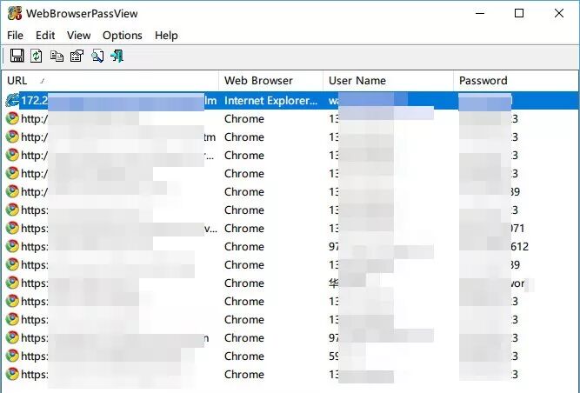Click the Save Selected Items floppy icon
580x393 pixels.
point(17,56)
